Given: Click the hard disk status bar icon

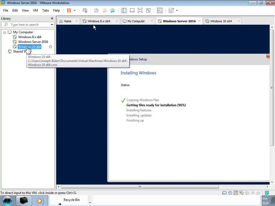Looking at the screenshot, I should point(224,193).
